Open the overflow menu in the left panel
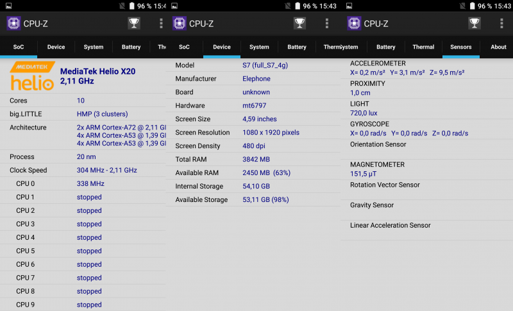Image resolution: width=513 pixels, height=311 pixels. [161, 23]
